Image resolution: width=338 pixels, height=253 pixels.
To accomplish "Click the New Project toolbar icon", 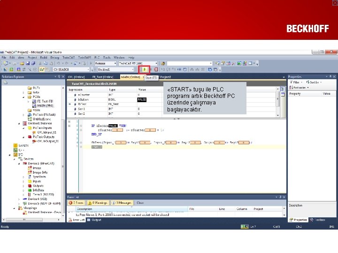I will tap(6, 63).
